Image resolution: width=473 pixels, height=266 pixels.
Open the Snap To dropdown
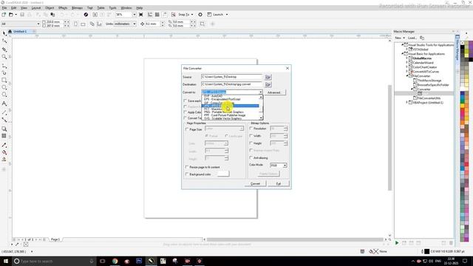click(x=192, y=15)
